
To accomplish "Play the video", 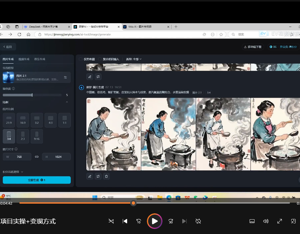I will tap(155, 221).
